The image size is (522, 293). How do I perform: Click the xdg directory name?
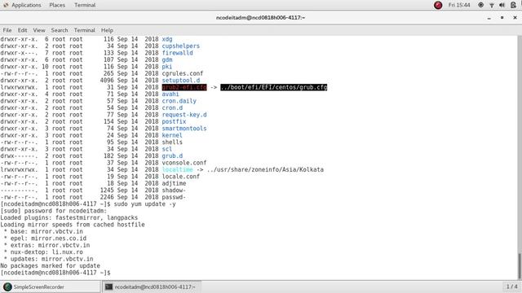(x=167, y=39)
